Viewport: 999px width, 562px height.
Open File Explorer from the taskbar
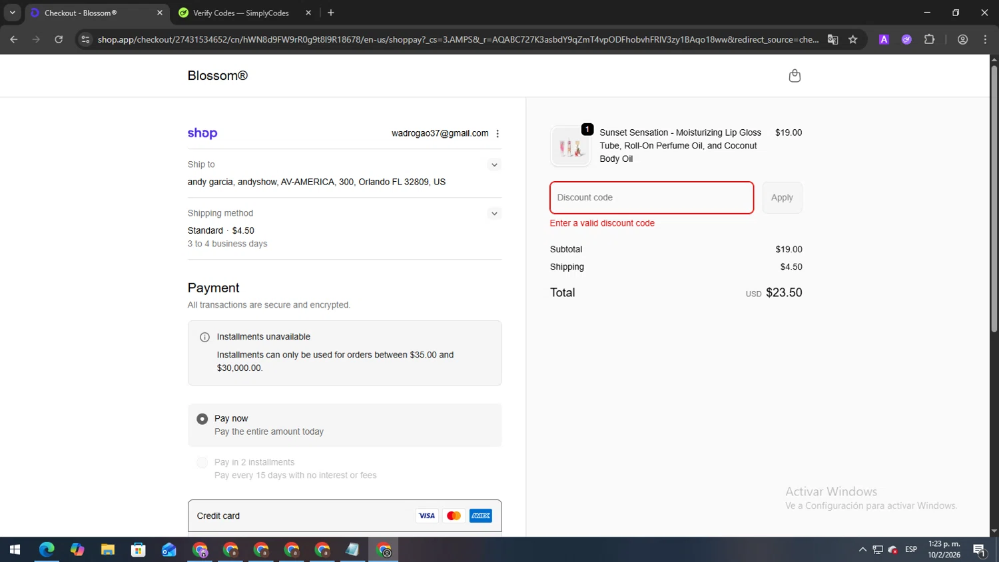pyautogui.click(x=108, y=550)
